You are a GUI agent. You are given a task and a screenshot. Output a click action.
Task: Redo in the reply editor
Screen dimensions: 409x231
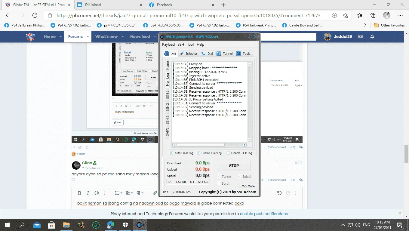point(288,193)
